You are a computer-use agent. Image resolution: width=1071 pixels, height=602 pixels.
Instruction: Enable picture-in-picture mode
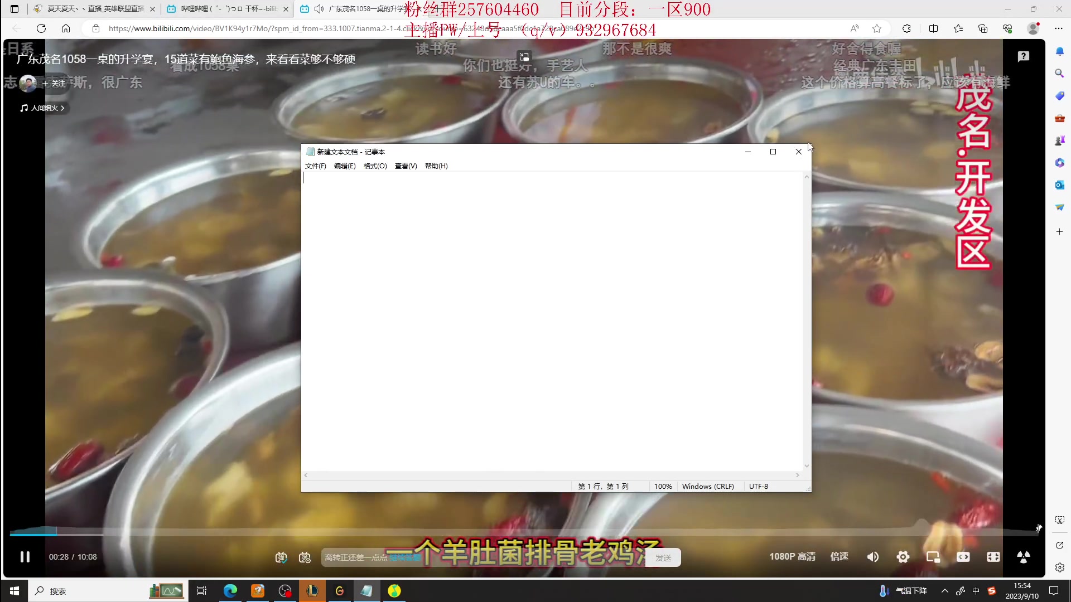[933, 557]
